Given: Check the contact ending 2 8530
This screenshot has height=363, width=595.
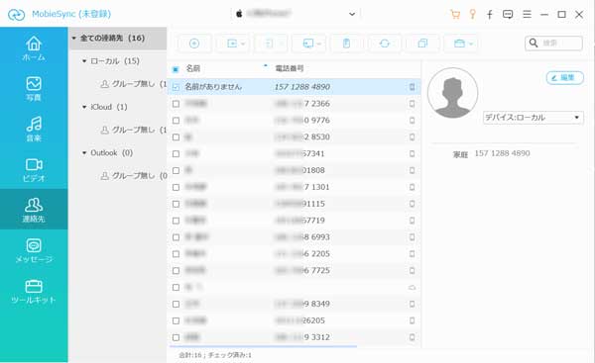Looking at the screenshot, I should coord(176,137).
